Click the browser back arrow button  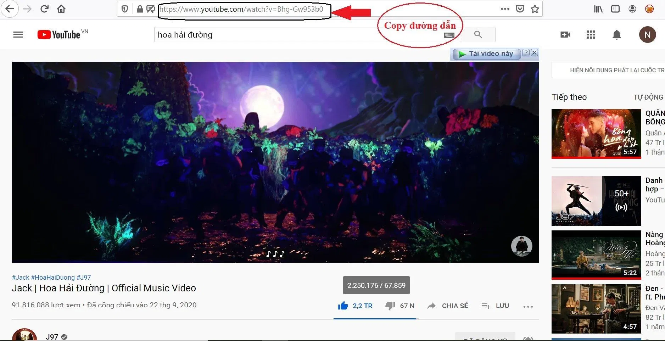(10, 9)
